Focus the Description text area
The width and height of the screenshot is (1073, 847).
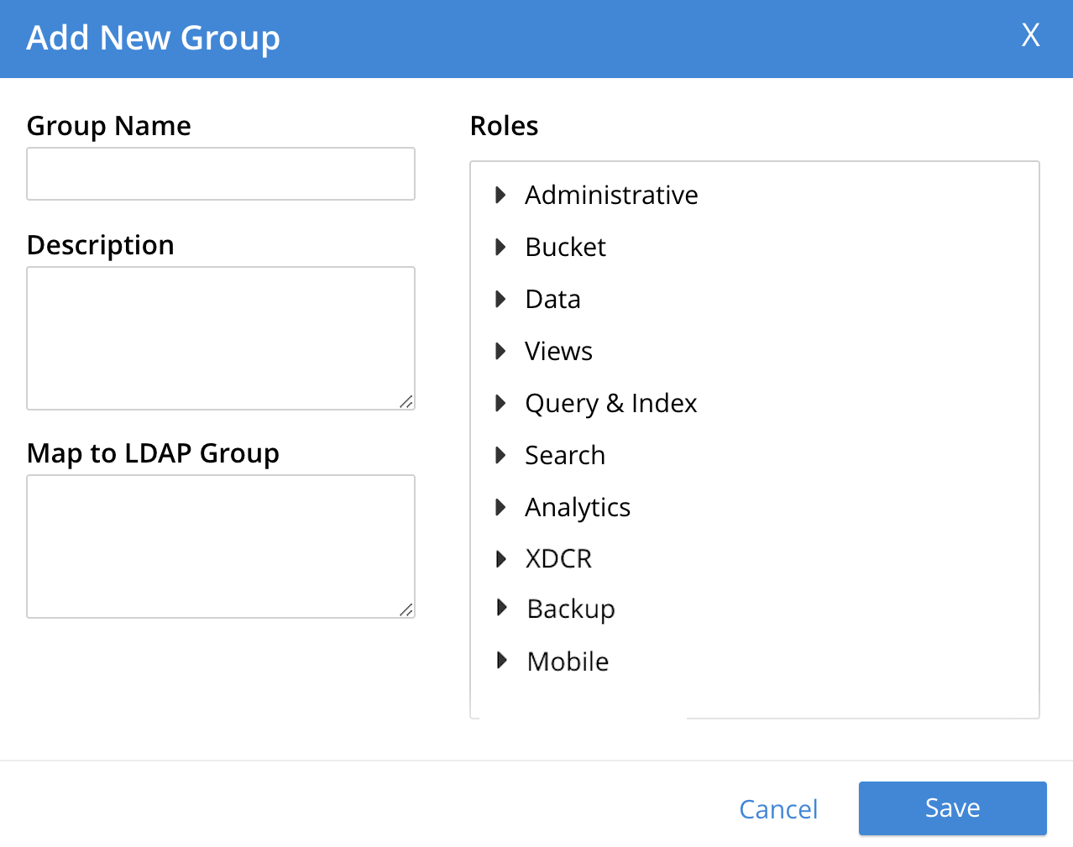[221, 337]
